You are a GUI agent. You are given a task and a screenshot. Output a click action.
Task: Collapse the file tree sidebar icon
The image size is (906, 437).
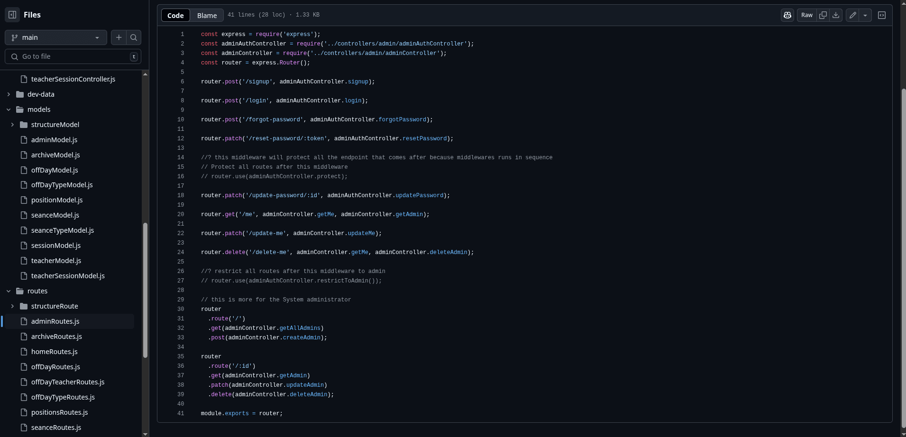click(x=12, y=15)
